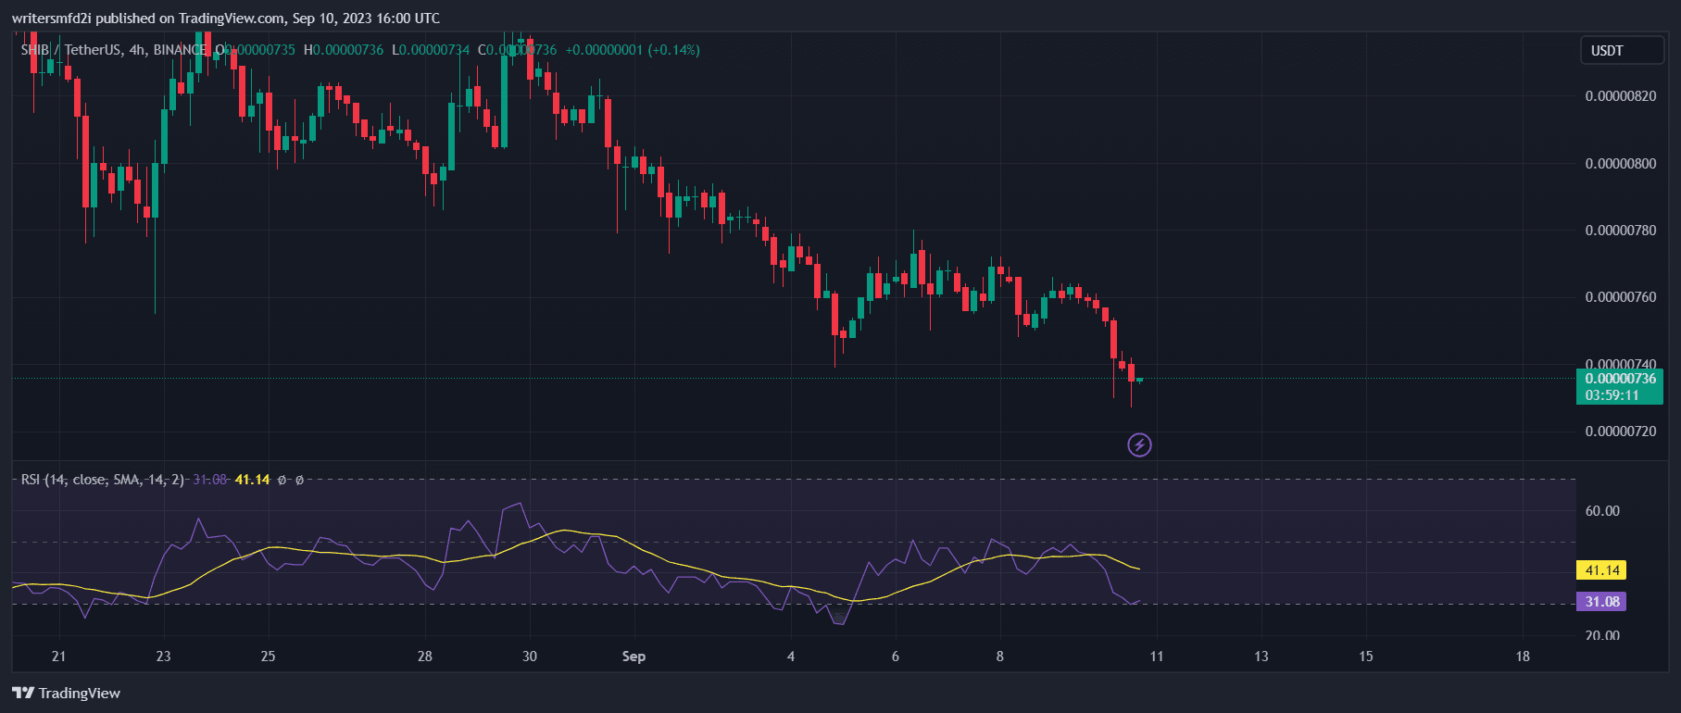Select the RSI (14, close, SMA, 14, 2) legend
The width and height of the screenshot is (1681, 713).
pos(102,480)
